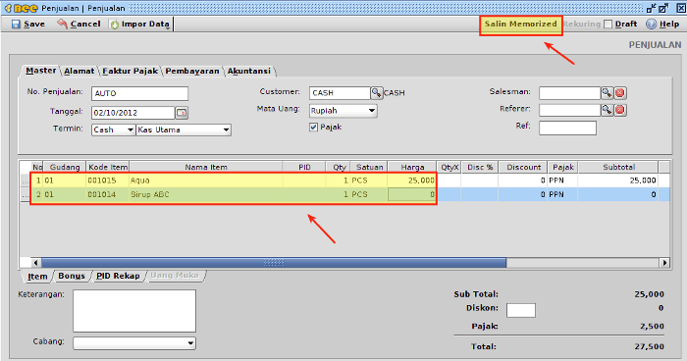
Task: Open the Termin Cash dropdown
Action: coord(113,129)
